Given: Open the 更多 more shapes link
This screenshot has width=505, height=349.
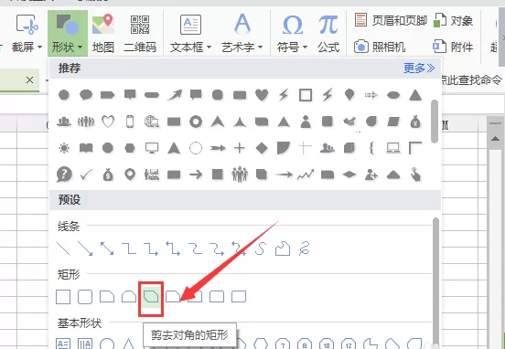Looking at the screenshot, I should [419, 68].
